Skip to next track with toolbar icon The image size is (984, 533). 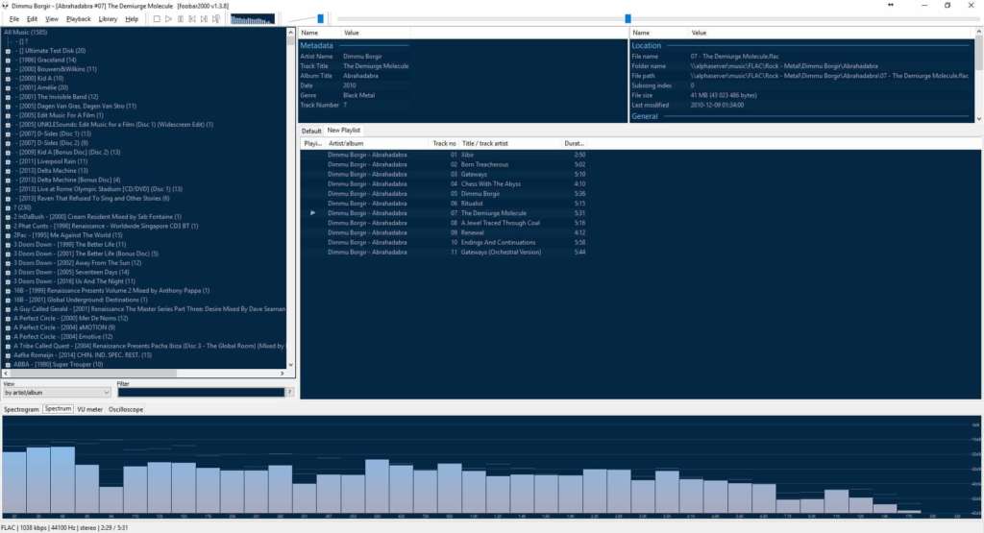coord(204,19)
